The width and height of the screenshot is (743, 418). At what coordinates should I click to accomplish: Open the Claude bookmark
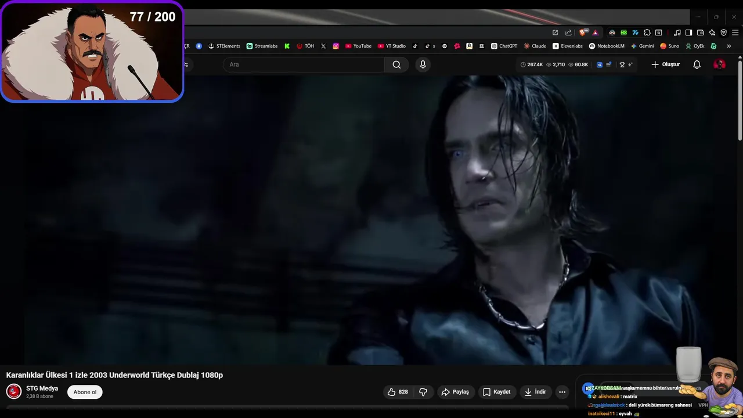535,46
